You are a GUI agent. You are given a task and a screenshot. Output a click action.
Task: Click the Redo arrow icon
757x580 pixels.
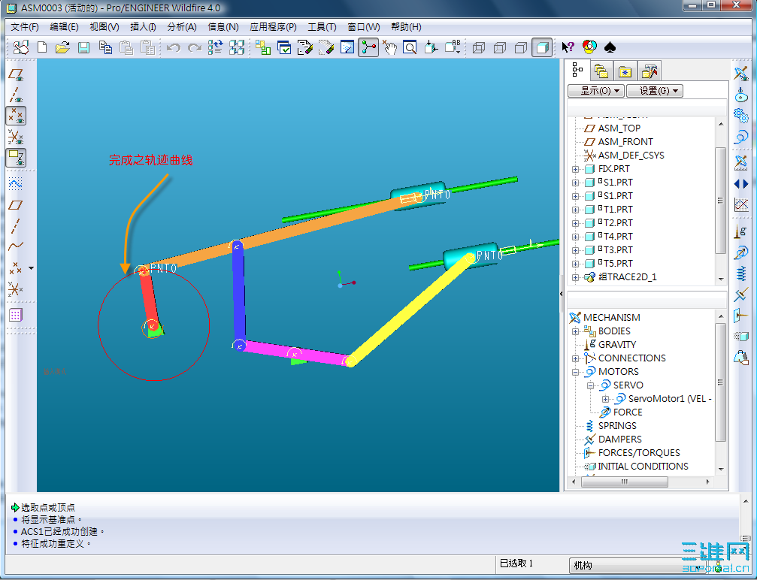point(195,47)
